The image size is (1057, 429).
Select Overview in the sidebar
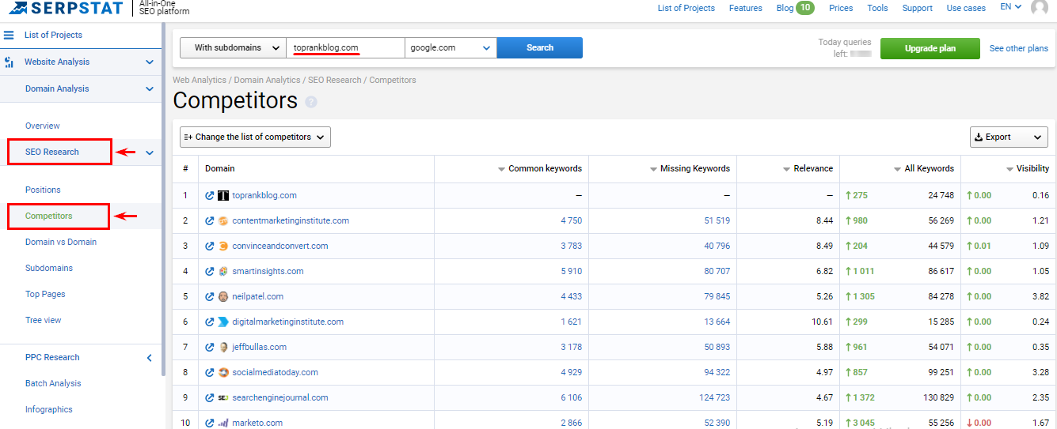tap(43, 126)
